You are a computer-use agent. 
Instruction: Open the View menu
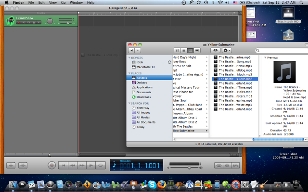click(x=53, y=2)
